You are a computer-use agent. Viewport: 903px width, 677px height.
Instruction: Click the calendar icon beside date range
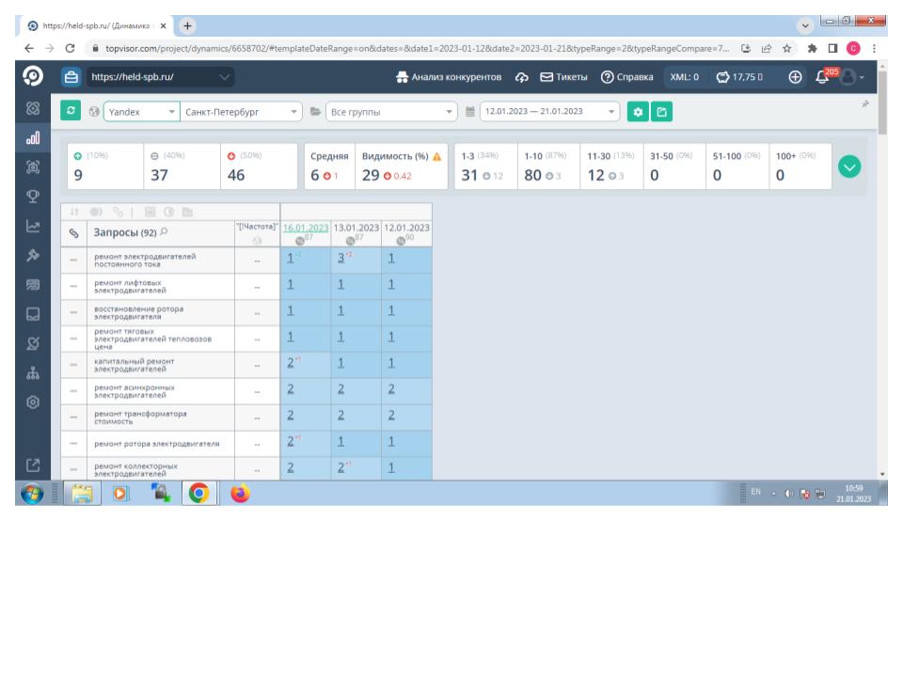(470, 112)
